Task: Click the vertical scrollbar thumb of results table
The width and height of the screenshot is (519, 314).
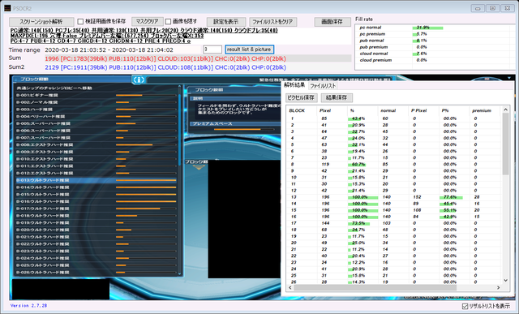Action: pyautogui.click(x=505, y=144)
